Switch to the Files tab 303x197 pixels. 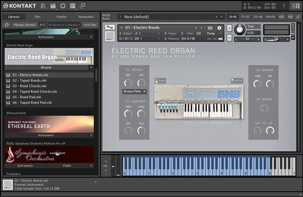pyautogui.click(x=37, y=17)
